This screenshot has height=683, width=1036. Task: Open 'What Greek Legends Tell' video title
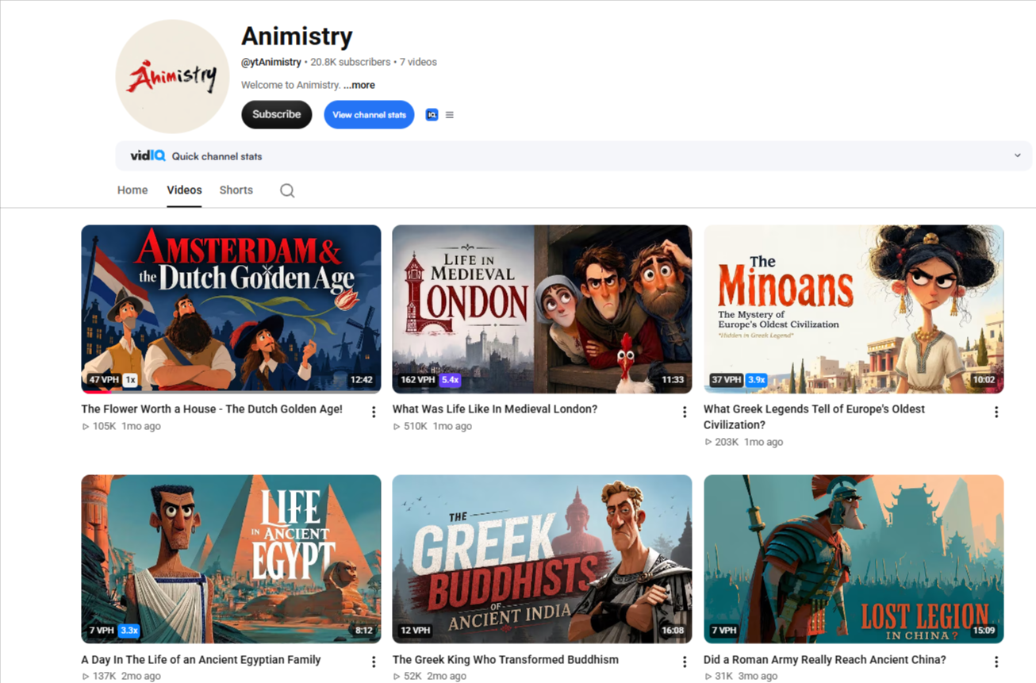click(x=814, y=417)
